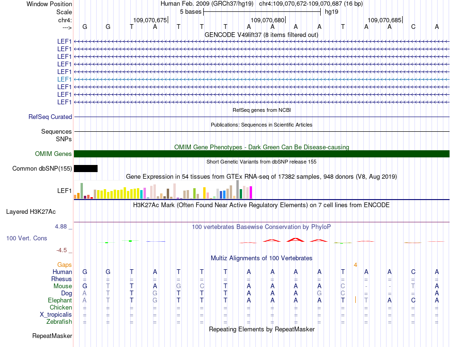Click the chr4: ruler label
This screenshot has width=450, height=347.
[x=65, y=20]
